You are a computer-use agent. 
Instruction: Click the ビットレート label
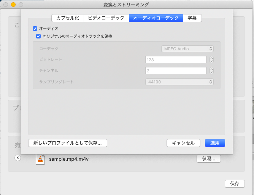[51, 59]
